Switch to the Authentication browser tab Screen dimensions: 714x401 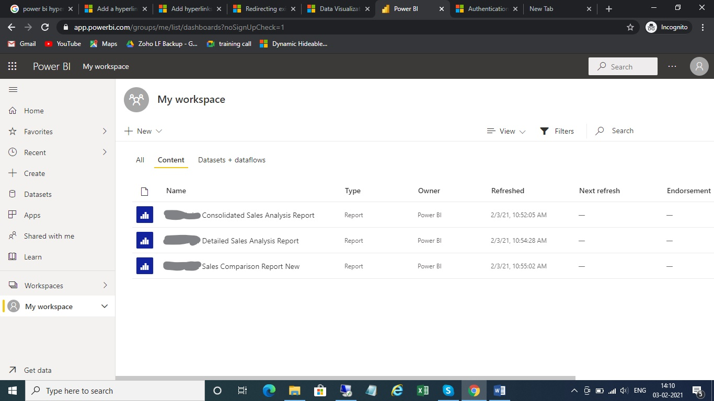click(x=487, y=9)
